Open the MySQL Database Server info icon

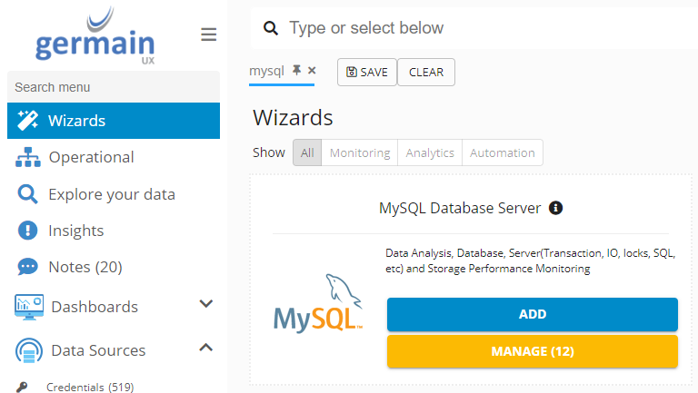[556, 208]
